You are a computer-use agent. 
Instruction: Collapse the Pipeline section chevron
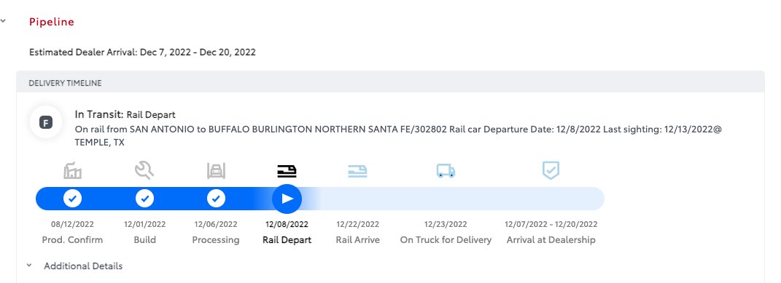tap(4, 21)
